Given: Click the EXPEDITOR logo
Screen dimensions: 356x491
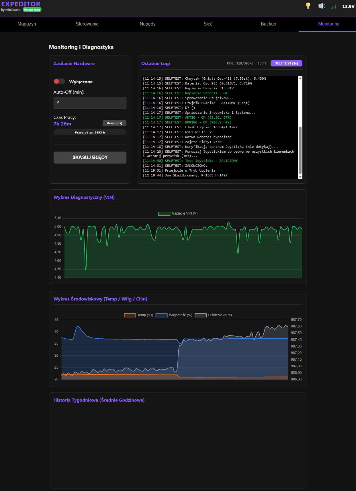Looking at the screenshot, I should tap(21, 4).
